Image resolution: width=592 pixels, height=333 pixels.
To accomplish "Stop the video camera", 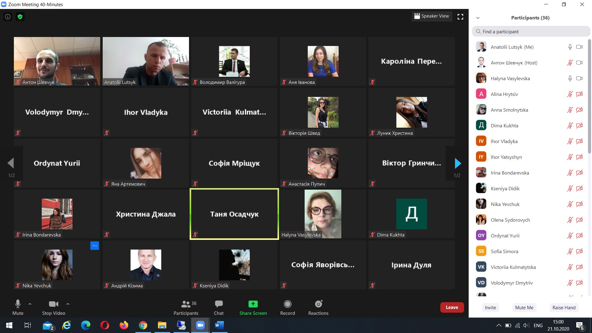I will click(54, 307).
